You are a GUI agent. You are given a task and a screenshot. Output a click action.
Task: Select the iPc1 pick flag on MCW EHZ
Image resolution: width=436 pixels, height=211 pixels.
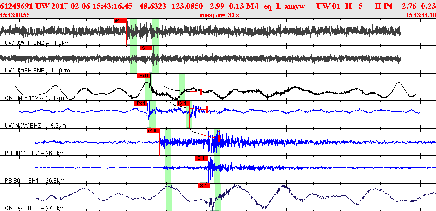point(140,103)
